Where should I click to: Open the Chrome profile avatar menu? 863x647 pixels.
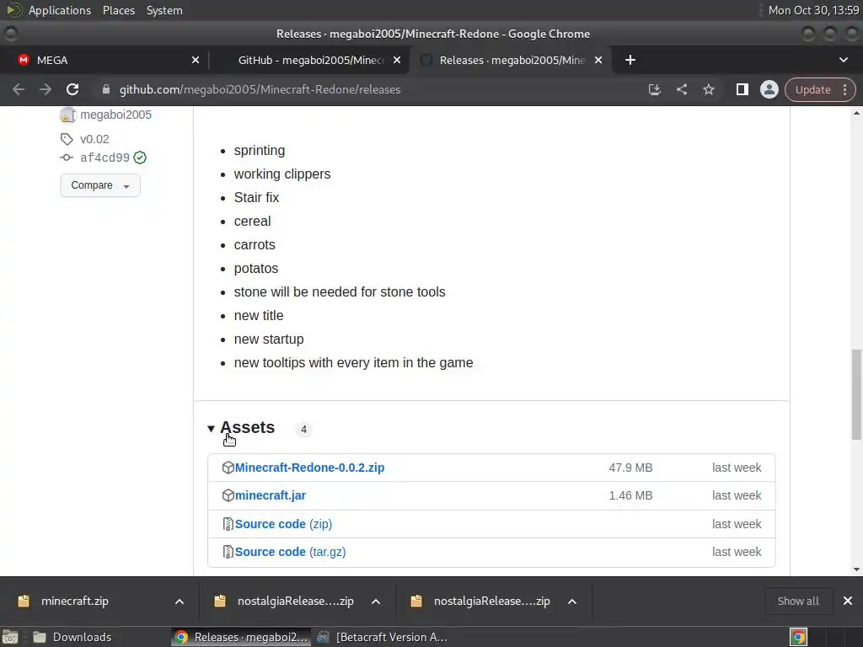769,89
